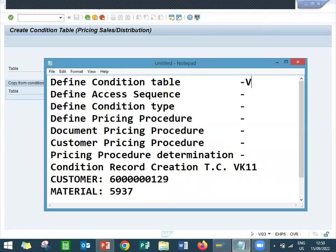
Task: Click the Find Next binoculars icon
Action: (x=128, y=17)
